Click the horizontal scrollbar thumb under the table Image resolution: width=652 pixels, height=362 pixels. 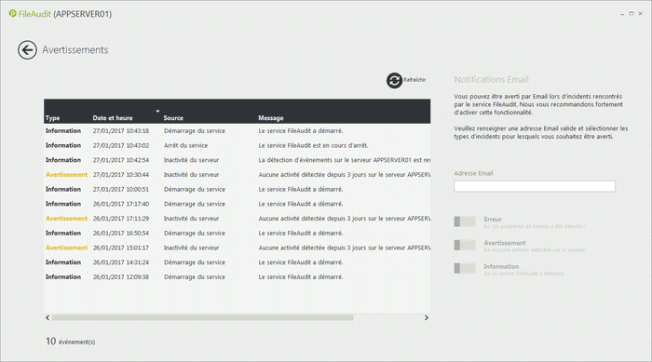tap(202, 317)
